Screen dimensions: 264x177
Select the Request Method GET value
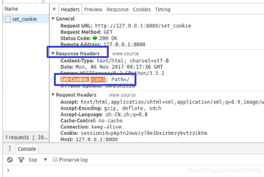[108, 32]
